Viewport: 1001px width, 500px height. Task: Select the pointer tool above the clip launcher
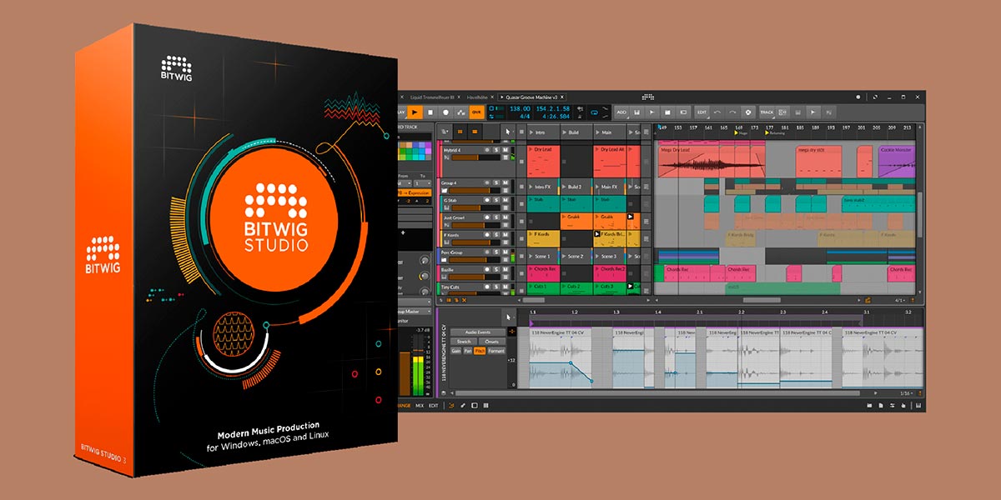tap(507, 131)
